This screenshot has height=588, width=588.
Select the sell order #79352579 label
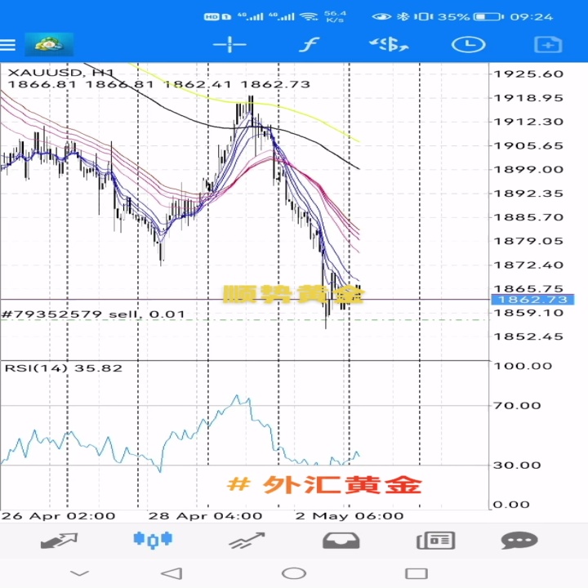[x=93, y=314]
